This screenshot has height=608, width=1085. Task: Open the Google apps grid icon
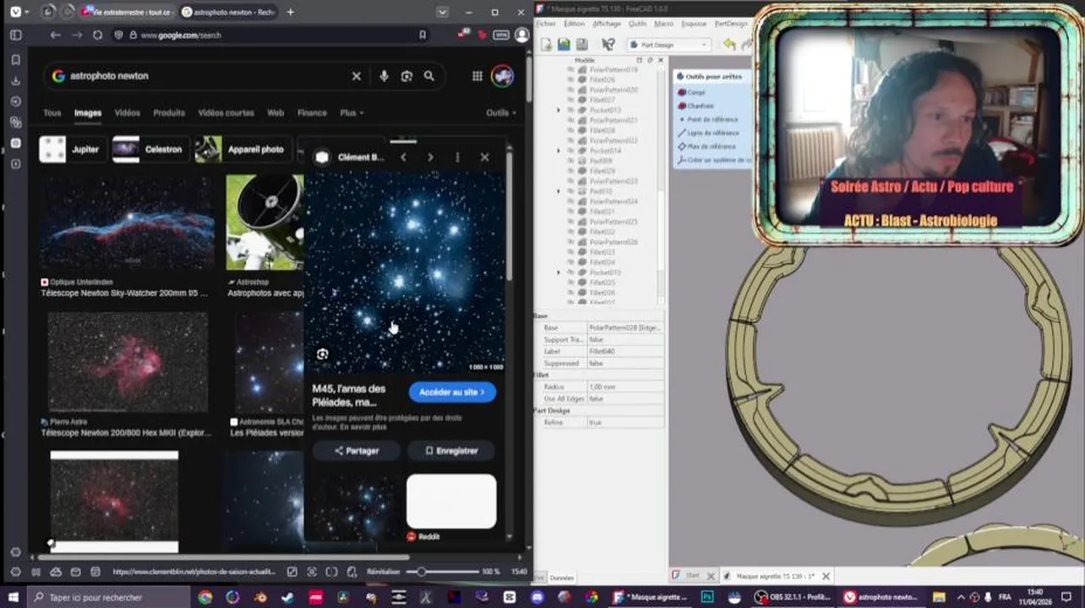coord(477,76)
